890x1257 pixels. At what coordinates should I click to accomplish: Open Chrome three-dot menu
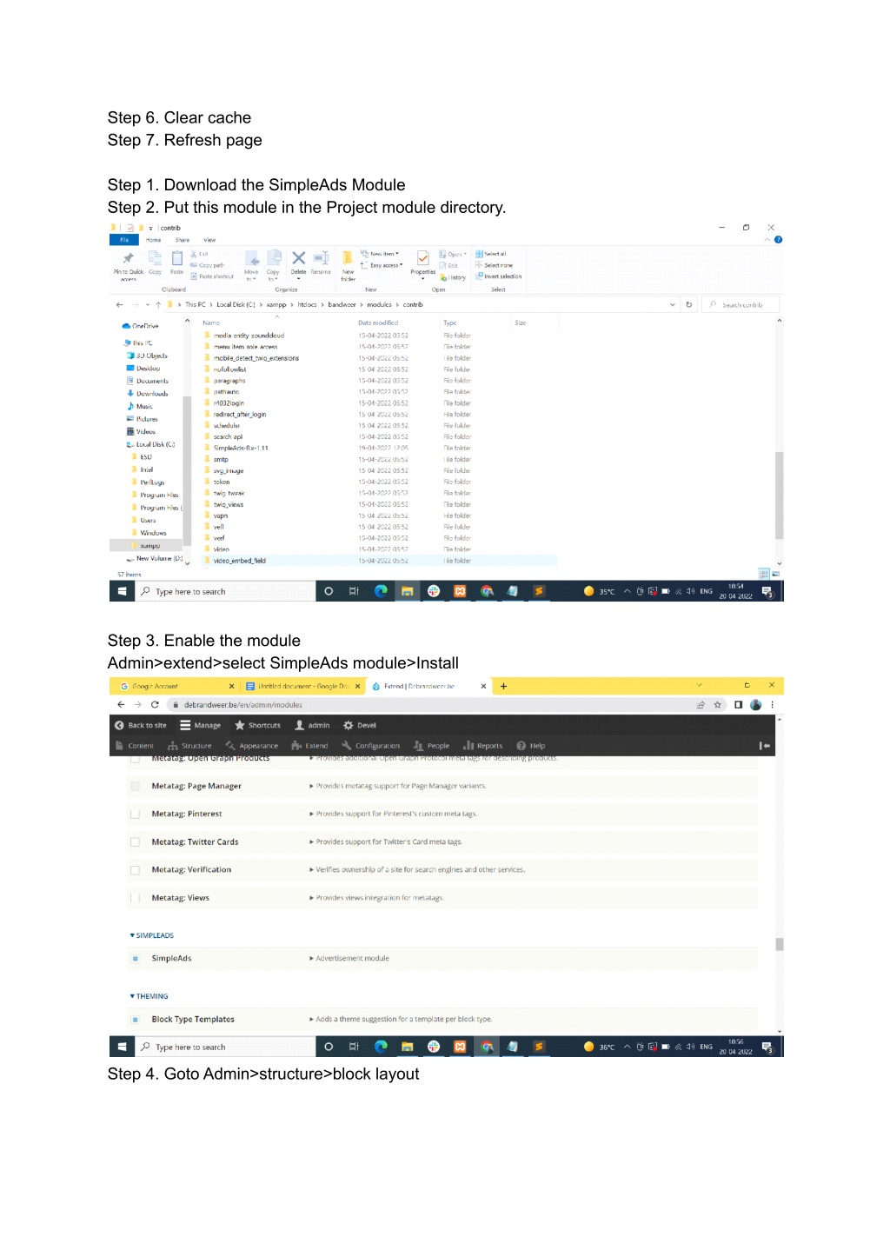tap(773, 705)
